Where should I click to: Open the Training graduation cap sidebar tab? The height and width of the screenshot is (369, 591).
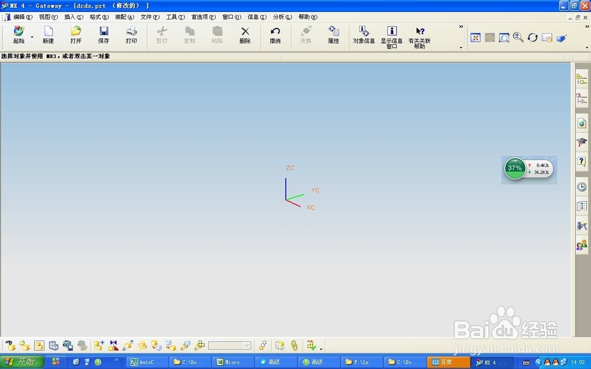pyautogui.click(x=582, y=142)
